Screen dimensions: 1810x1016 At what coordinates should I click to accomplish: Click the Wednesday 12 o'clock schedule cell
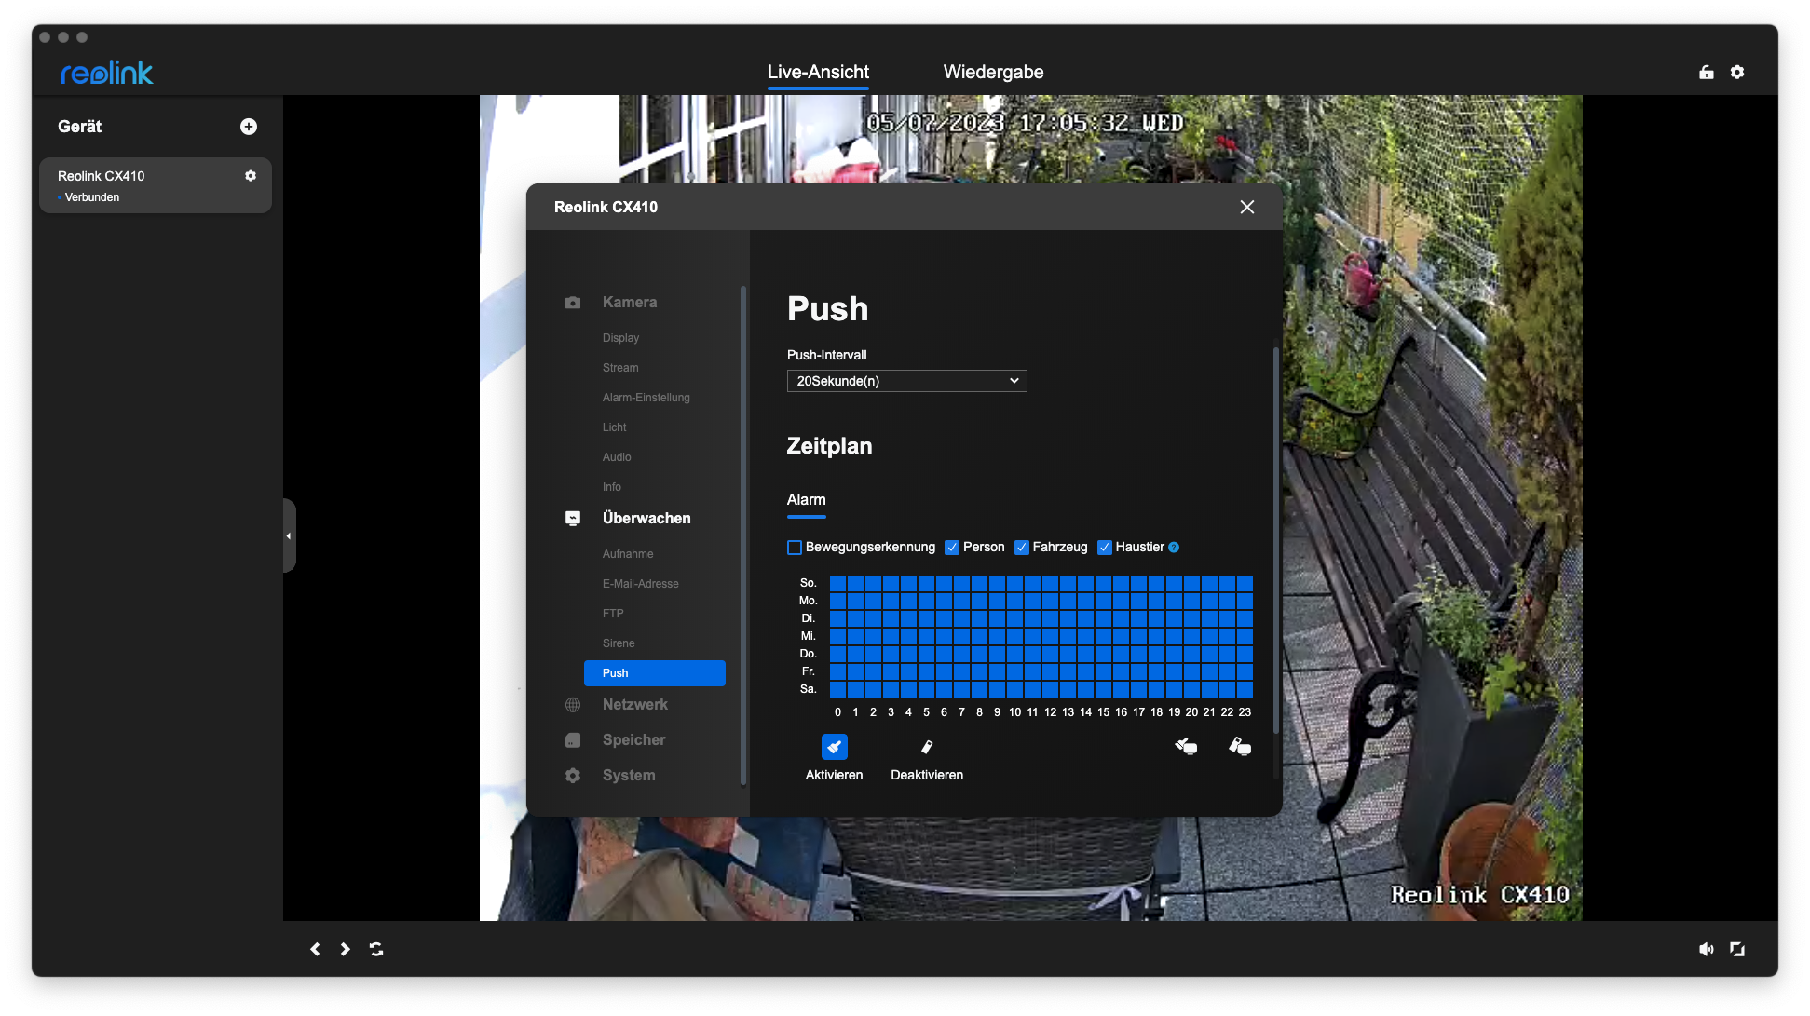pos(1050,636)
